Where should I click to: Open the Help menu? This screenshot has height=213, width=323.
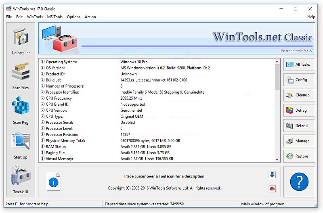[311, 17]
